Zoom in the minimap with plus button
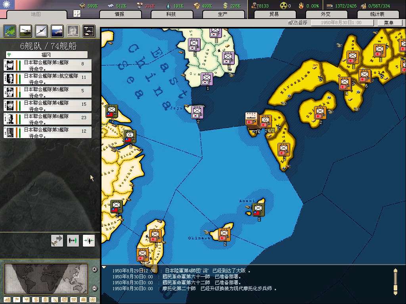Viewport: 406px width, 304px height. click(x=94, y=270)
